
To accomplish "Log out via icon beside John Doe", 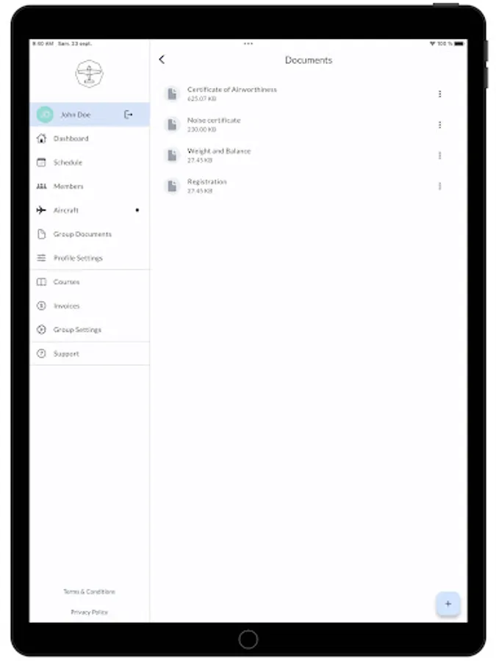I will (128, 115).
